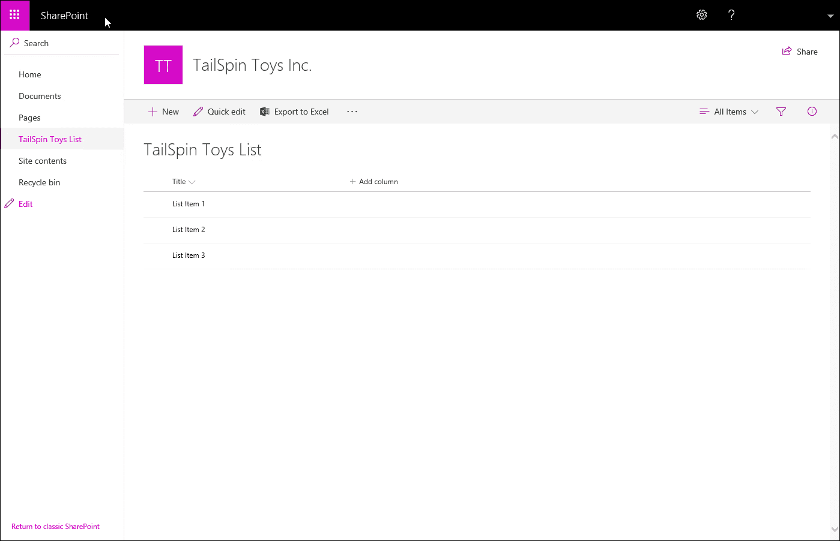The image size is (840, 541).
Task: Select the List Item 3 row
Action: pos(189,255)
